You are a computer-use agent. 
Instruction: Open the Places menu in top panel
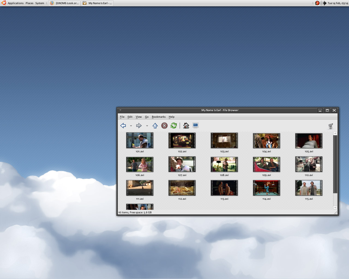pos(29,3)
